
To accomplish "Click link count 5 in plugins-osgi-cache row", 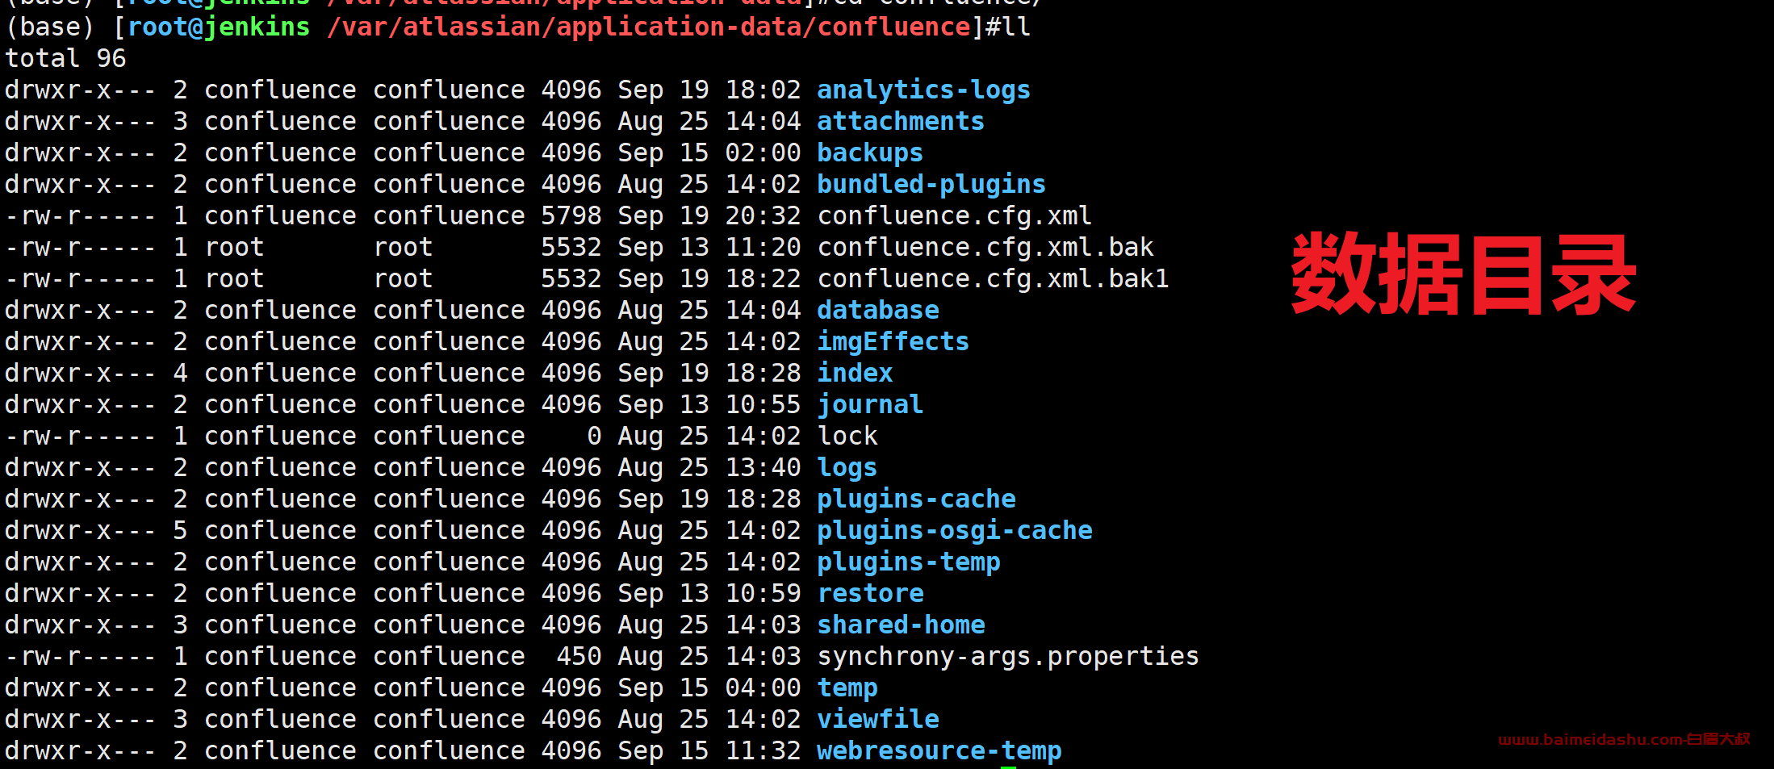I will pyautogui.click(x=180, y=531).
